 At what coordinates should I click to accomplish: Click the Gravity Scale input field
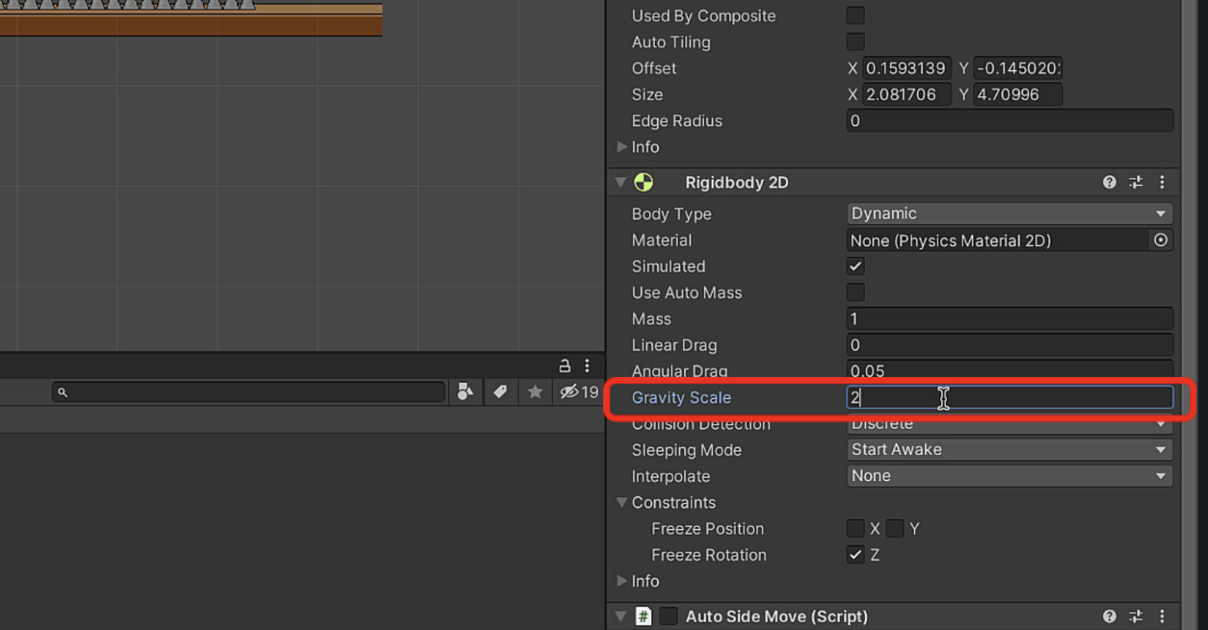pyautogui.click(x=1010, y=397)
